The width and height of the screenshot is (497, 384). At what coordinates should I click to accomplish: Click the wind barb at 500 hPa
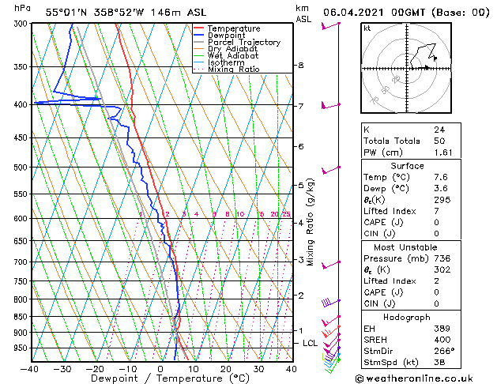[x=330, y=170]
